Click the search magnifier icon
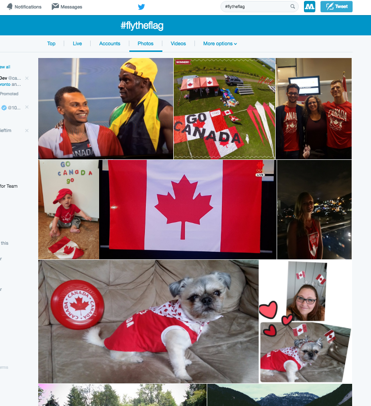Screen dimensions: 371x406 (x=293, y=7)
